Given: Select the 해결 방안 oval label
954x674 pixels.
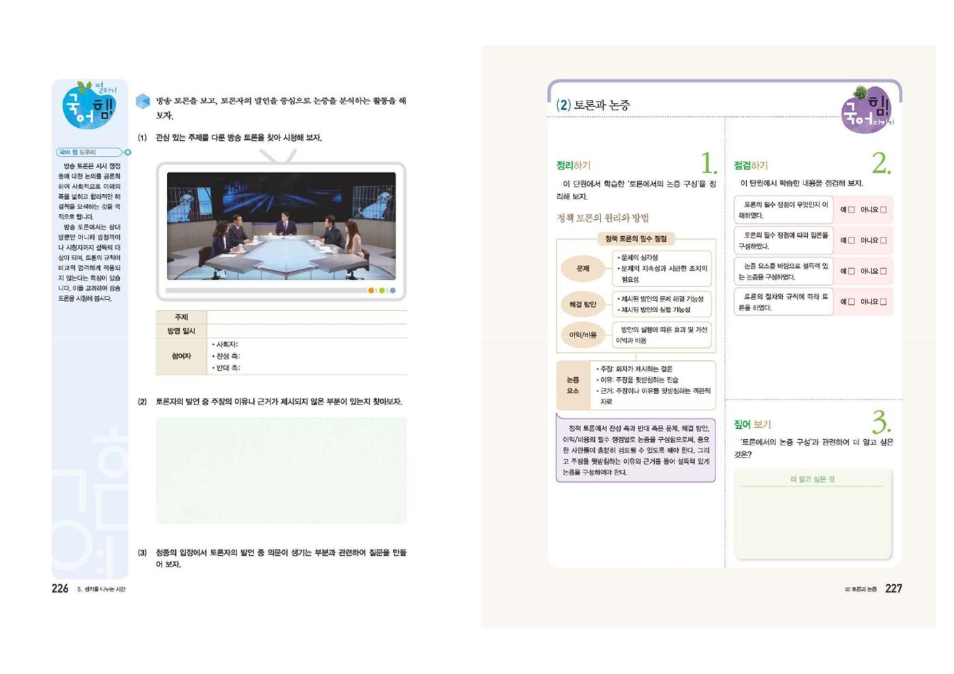Looking at the screenshot, I should (x=583, y=304).
